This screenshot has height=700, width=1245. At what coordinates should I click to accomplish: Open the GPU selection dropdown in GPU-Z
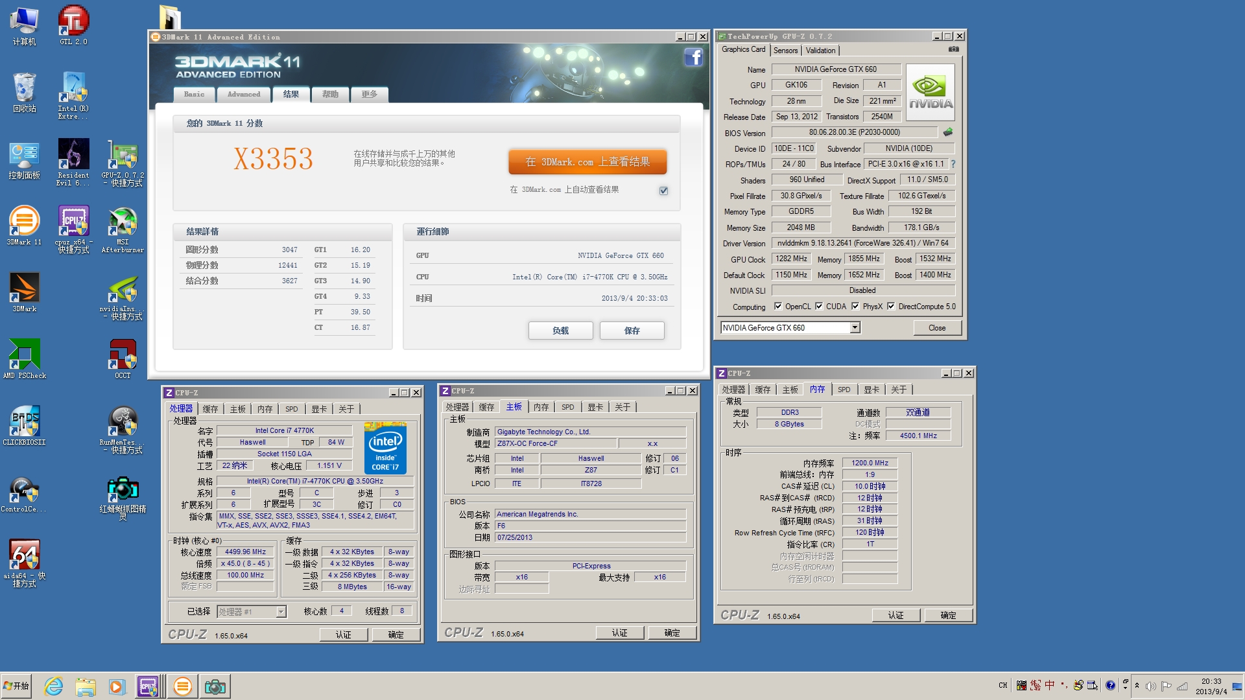click(855, 328)
